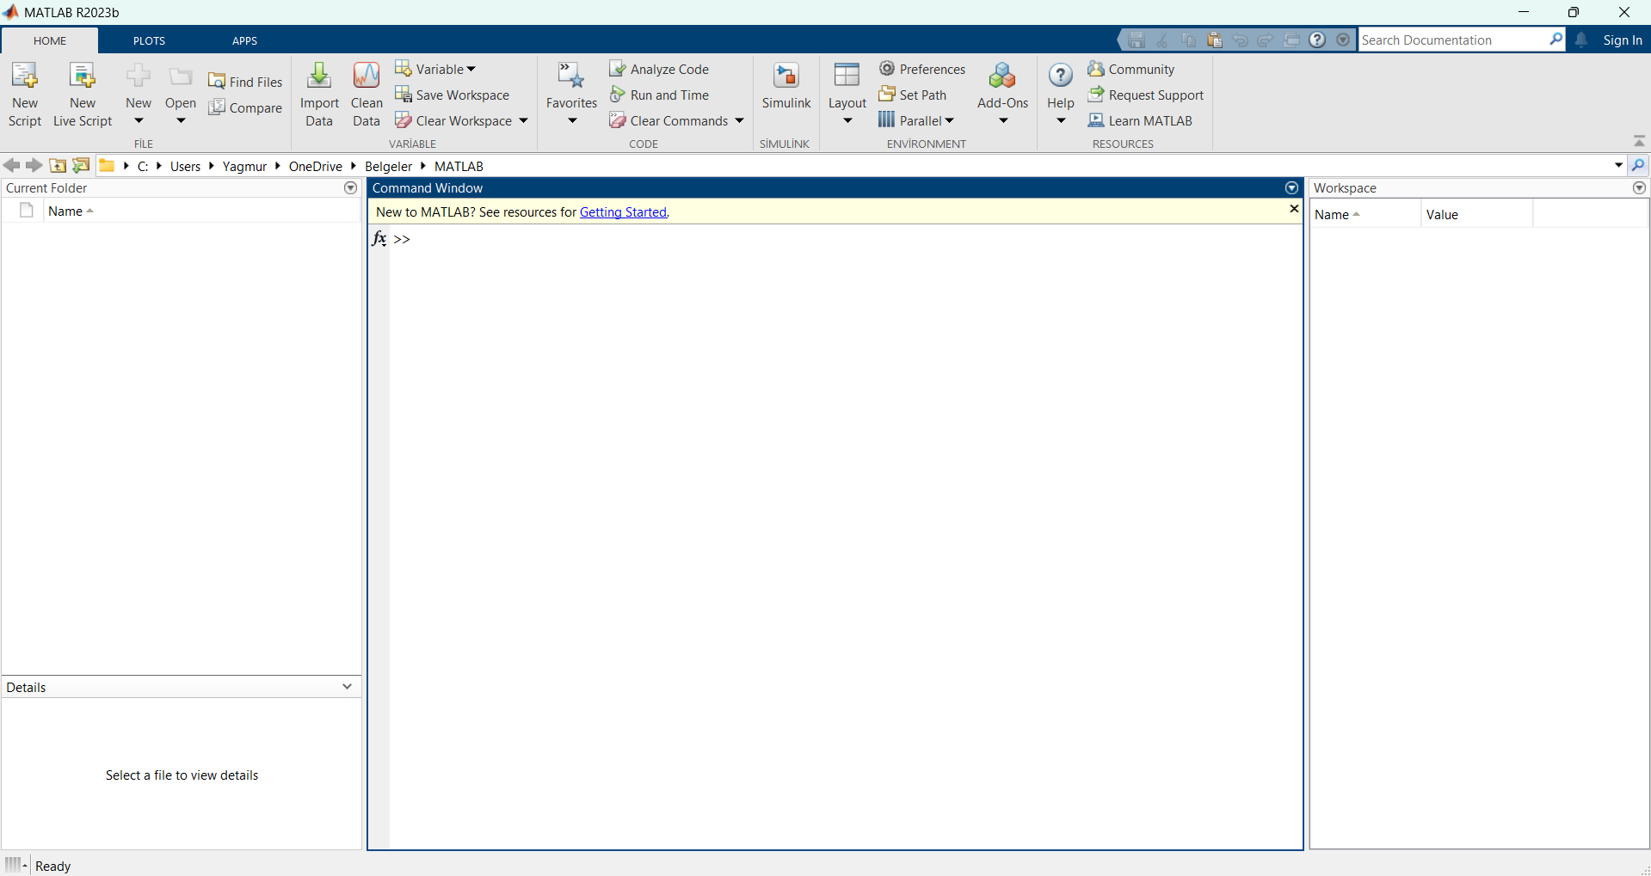The height and width of the screenshot is (876, 1651).
Task: Open the Open file dropdown arrow
Action: pos(181,120)
